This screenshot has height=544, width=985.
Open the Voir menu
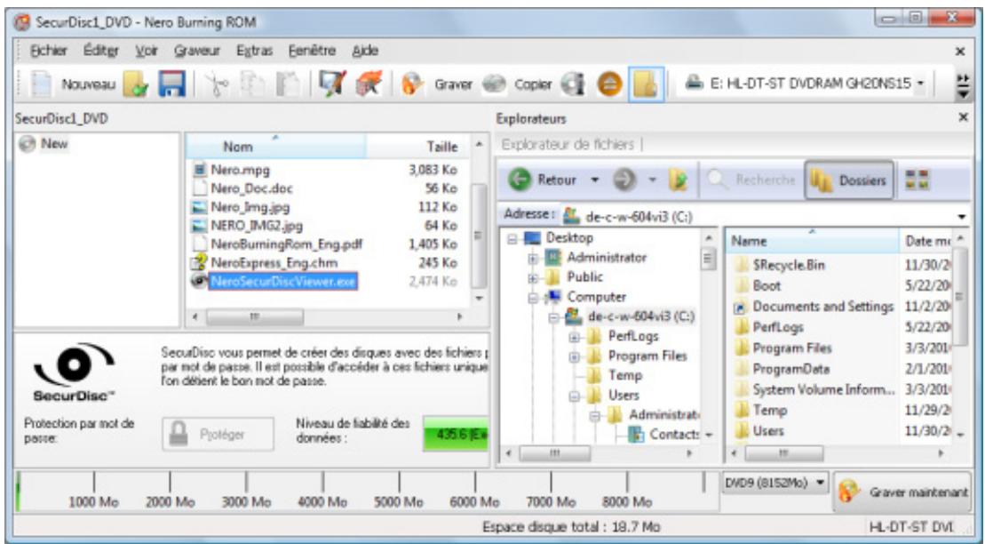[147, 51]
